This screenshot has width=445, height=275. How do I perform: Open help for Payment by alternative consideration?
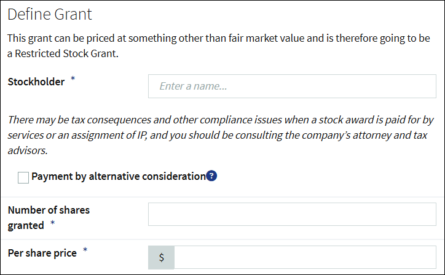[x=211, y=176]
